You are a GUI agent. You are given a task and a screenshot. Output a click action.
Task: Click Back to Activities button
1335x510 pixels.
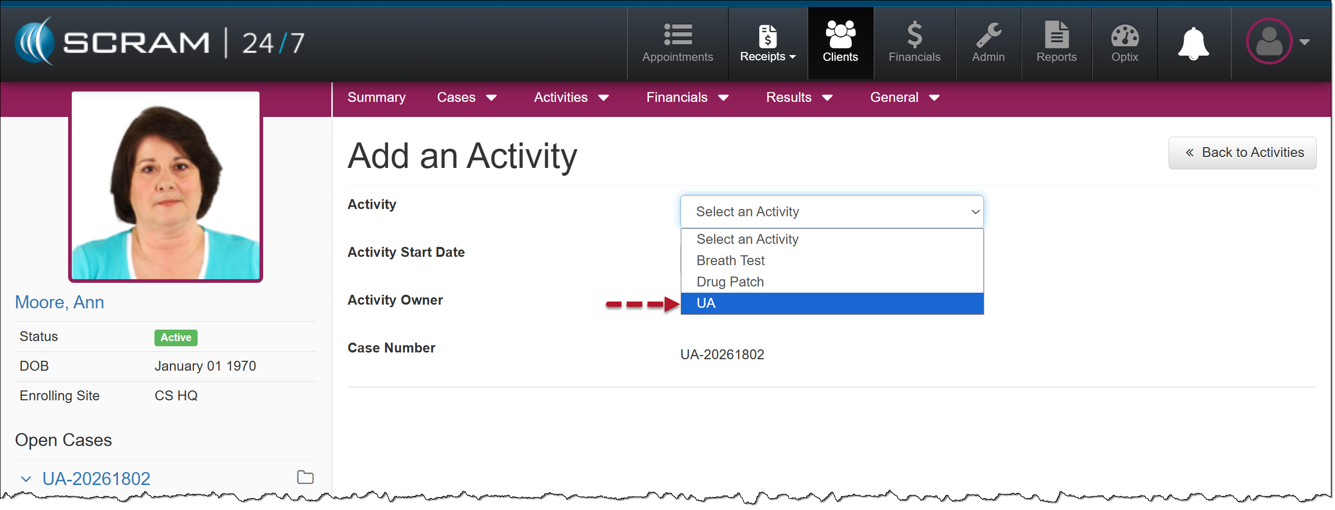point(1242,153)
